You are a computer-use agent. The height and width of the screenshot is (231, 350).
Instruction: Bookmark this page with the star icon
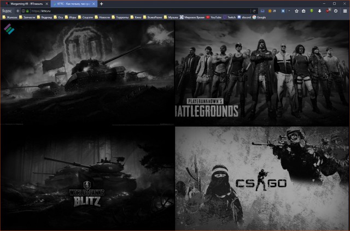point(296,11)
